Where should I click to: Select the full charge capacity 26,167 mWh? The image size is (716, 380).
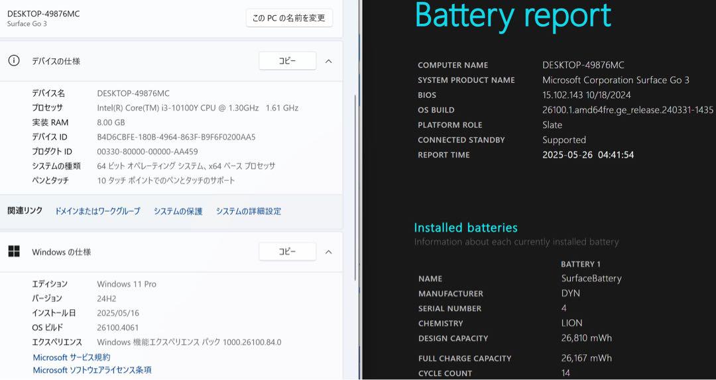pos(586,358)
